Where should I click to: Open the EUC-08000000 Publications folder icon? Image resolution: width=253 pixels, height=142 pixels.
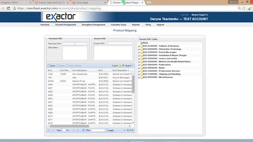142,65
